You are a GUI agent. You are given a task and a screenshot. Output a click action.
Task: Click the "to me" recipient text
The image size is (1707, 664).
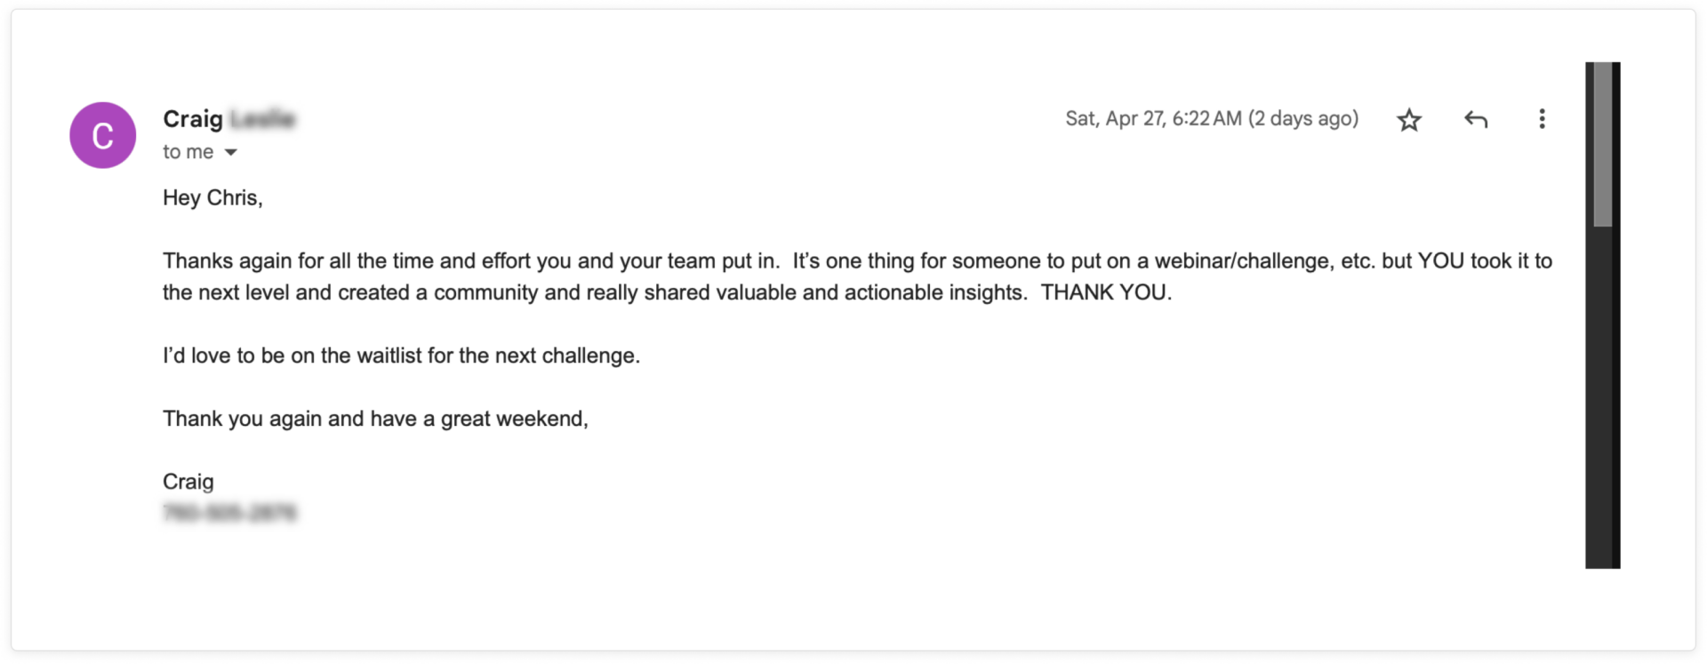[x=188, y=152]
